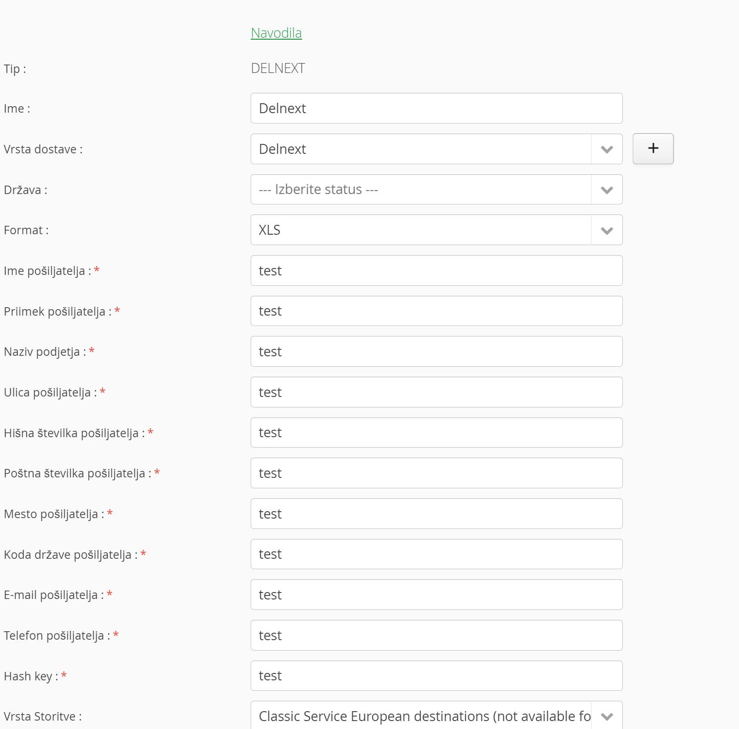Focus the E-mail pošiljatelja field
739x729 pixels.
coord(437,595)
